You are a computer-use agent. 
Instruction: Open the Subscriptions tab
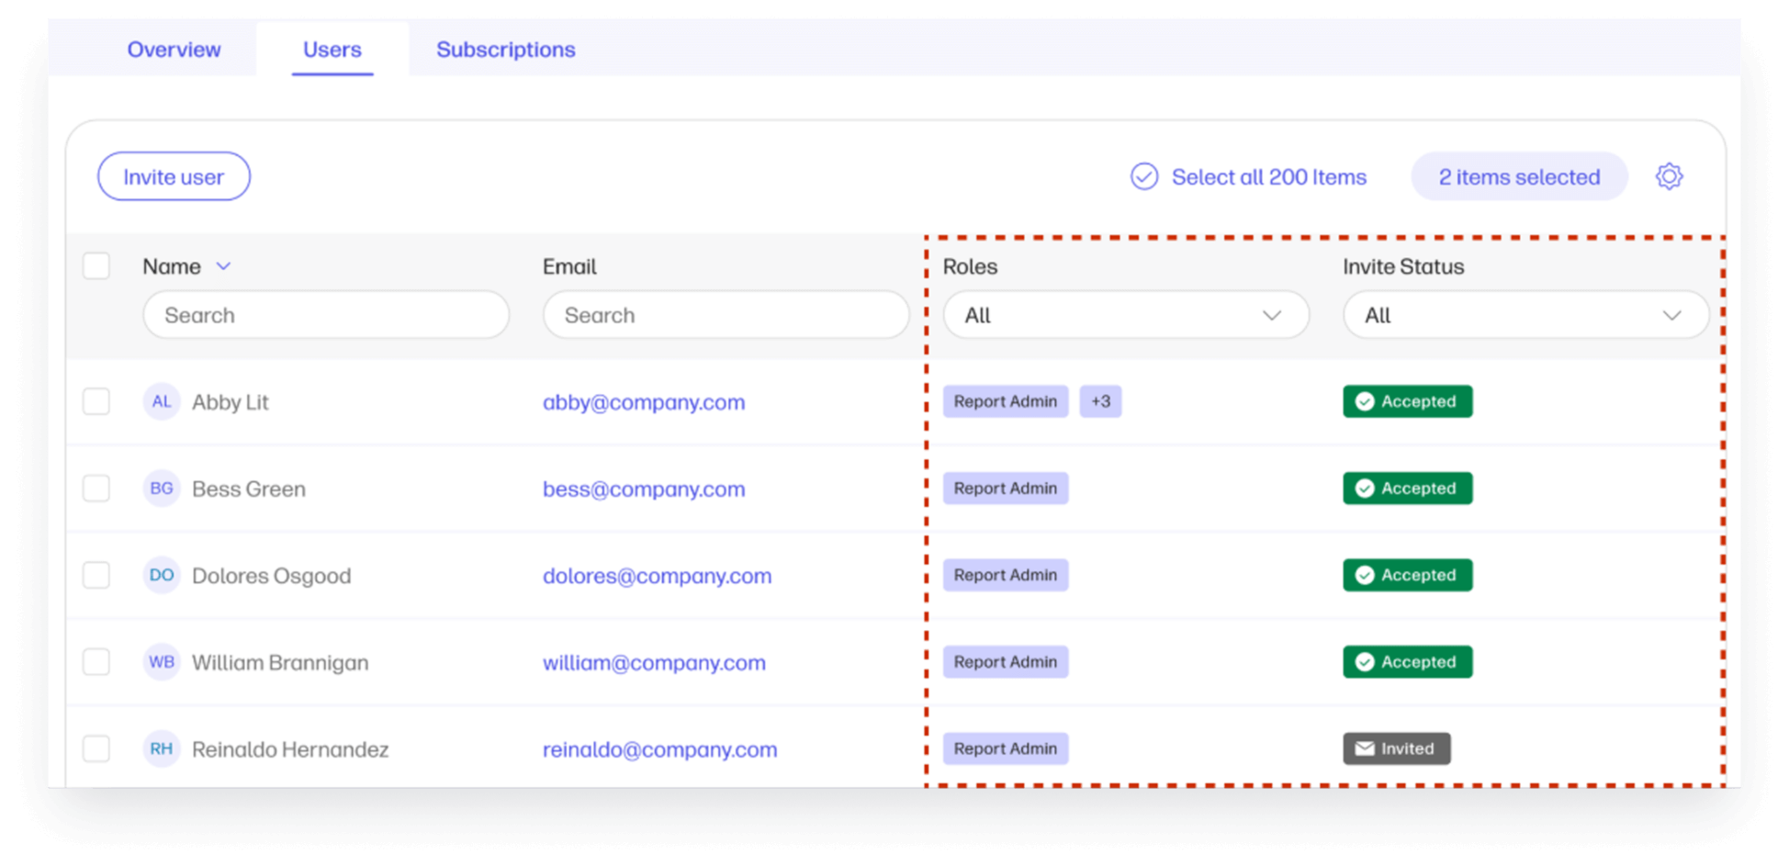pos(506,50)
